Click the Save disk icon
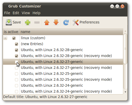This screenshot has width=132, height=105. [x=9, y=22]
